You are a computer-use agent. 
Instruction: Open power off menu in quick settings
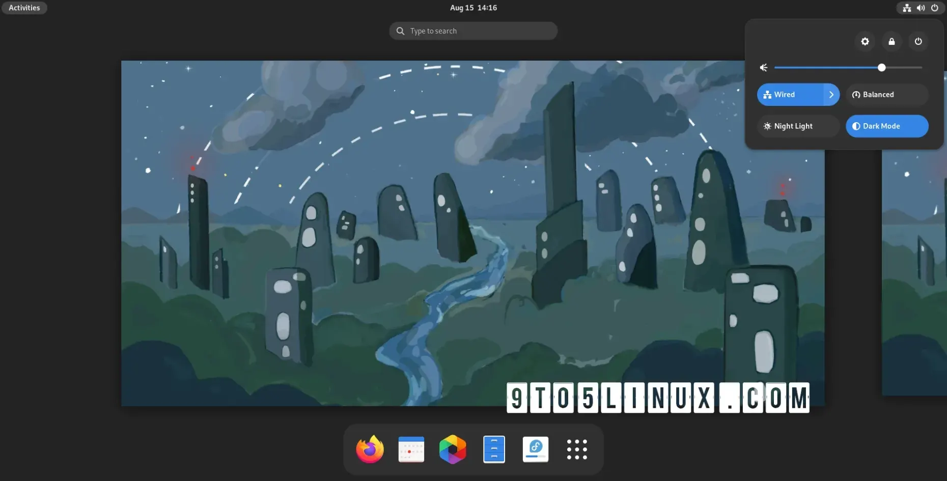pos(918,41)
